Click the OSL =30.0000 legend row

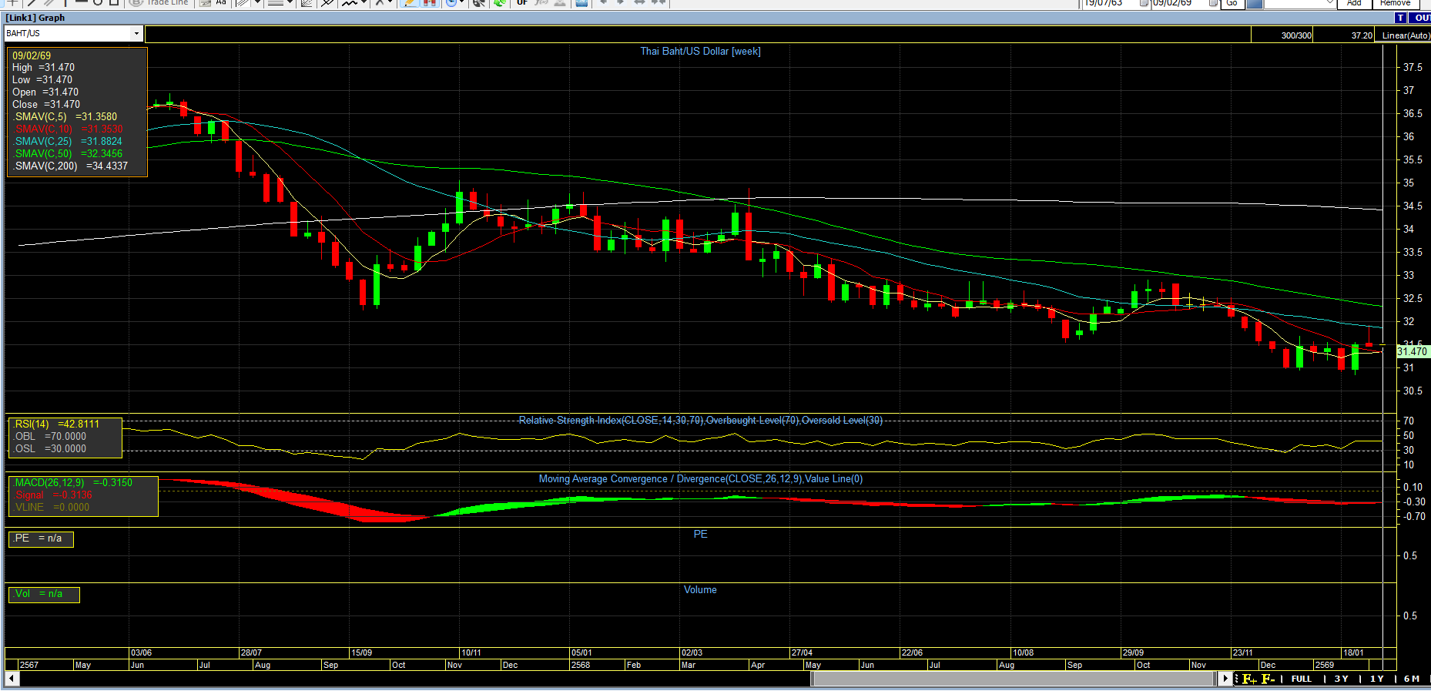pos(50,449)
